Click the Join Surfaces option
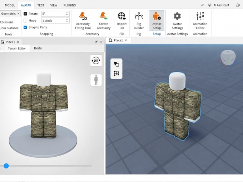The image size is (243, 182). (x=9, y=28)
